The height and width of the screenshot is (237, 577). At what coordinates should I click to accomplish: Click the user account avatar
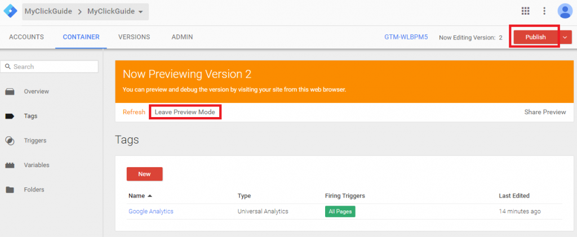click(564, 11)
